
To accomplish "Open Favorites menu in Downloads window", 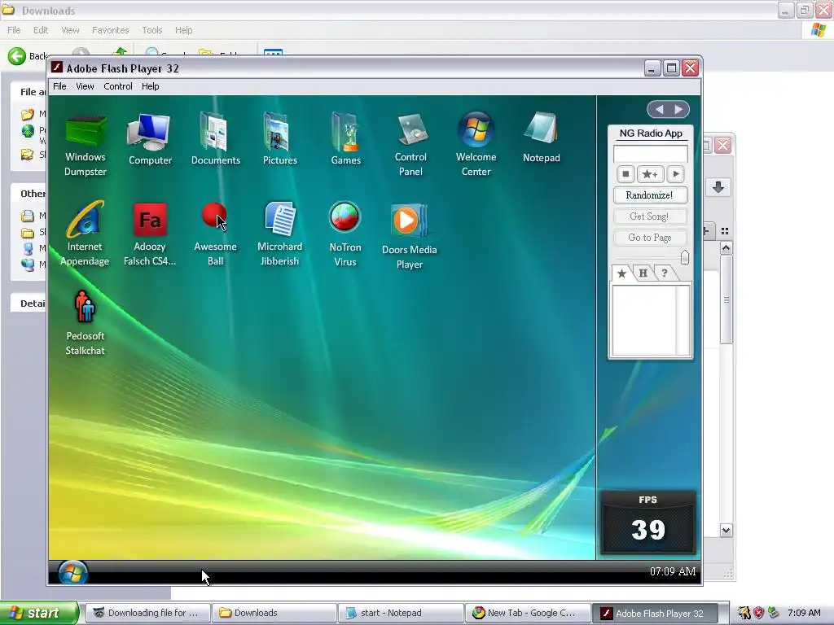I will coord(110,30).
